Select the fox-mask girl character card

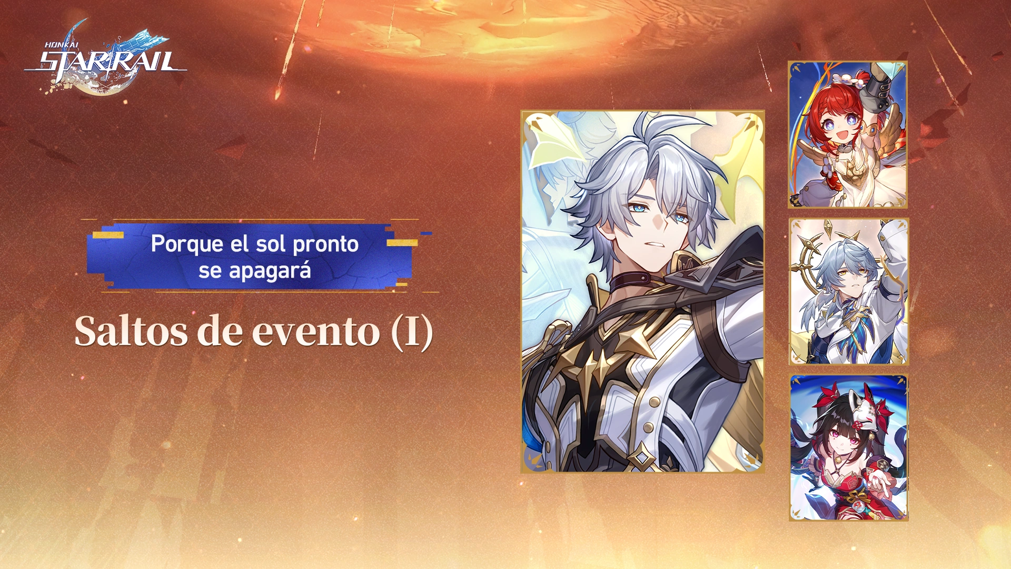(849, 448)
